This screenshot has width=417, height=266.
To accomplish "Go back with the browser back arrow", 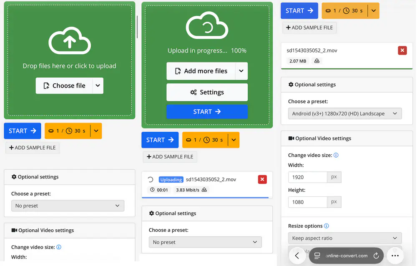I will [x=297, y=255].
